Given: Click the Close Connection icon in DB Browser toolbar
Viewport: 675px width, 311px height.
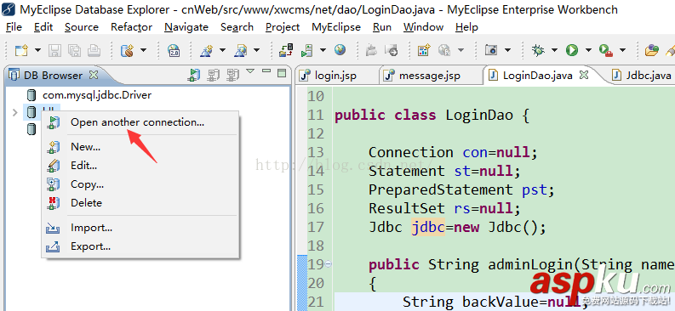Looking at the screenshot, I should tap(213, 75).
